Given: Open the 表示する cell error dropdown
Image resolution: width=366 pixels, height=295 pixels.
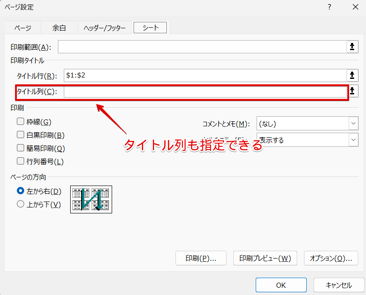Looking at the screenshot, I should pos(353,140).
